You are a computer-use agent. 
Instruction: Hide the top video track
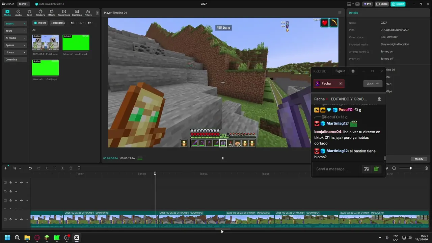coord(16,183)
